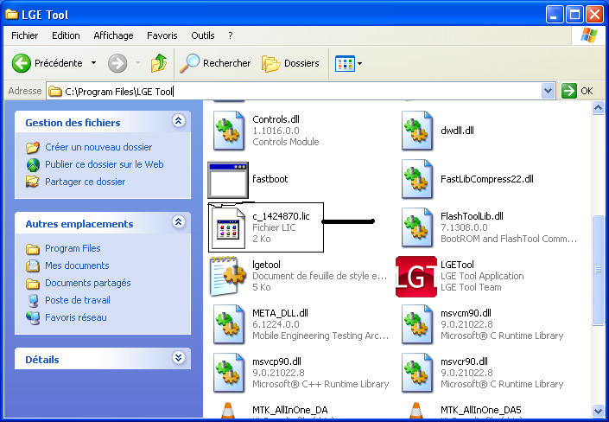Open Documents partagés location
The image size is (609, 422).
(x=88, y=283)
